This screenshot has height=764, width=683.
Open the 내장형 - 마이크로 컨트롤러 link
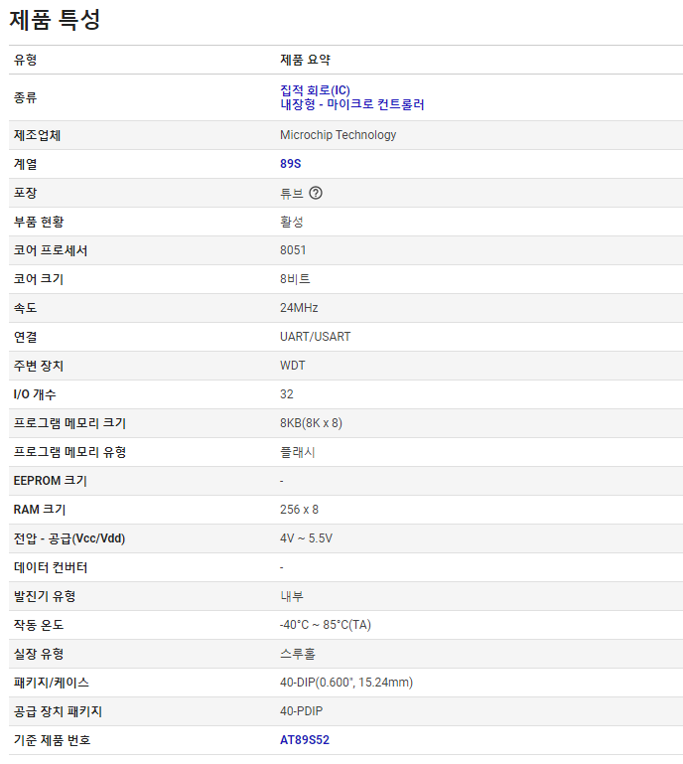coord(352,104)
